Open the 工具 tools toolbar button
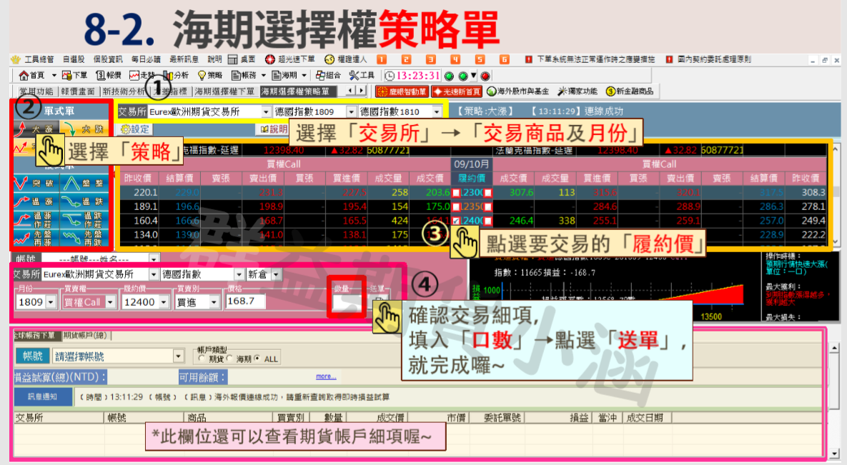The image size is (847, 465). coord(362,76)
